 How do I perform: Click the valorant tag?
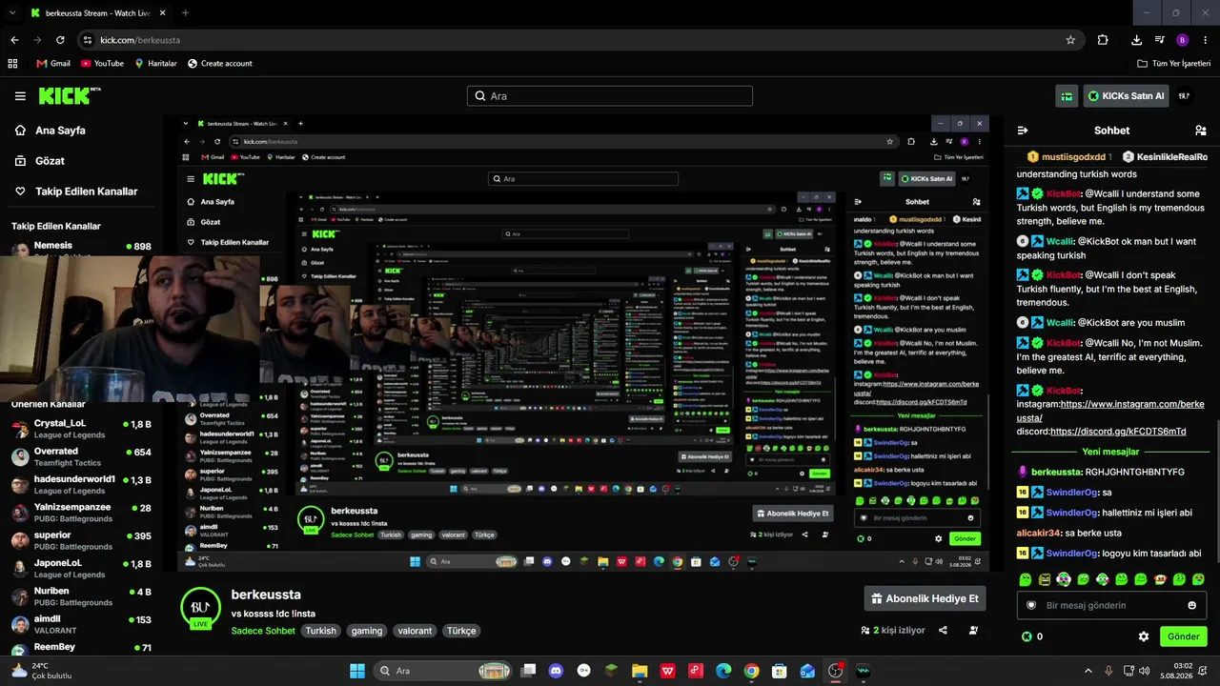414,631
